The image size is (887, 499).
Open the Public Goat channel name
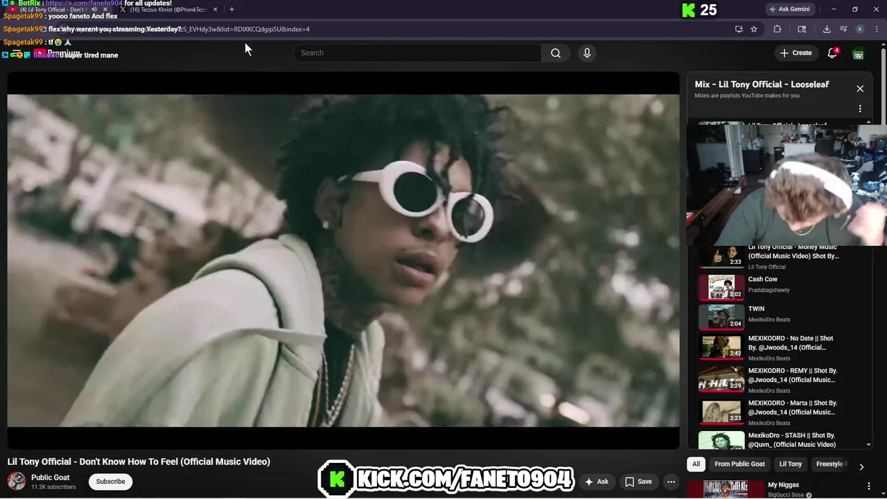point(51,478)
